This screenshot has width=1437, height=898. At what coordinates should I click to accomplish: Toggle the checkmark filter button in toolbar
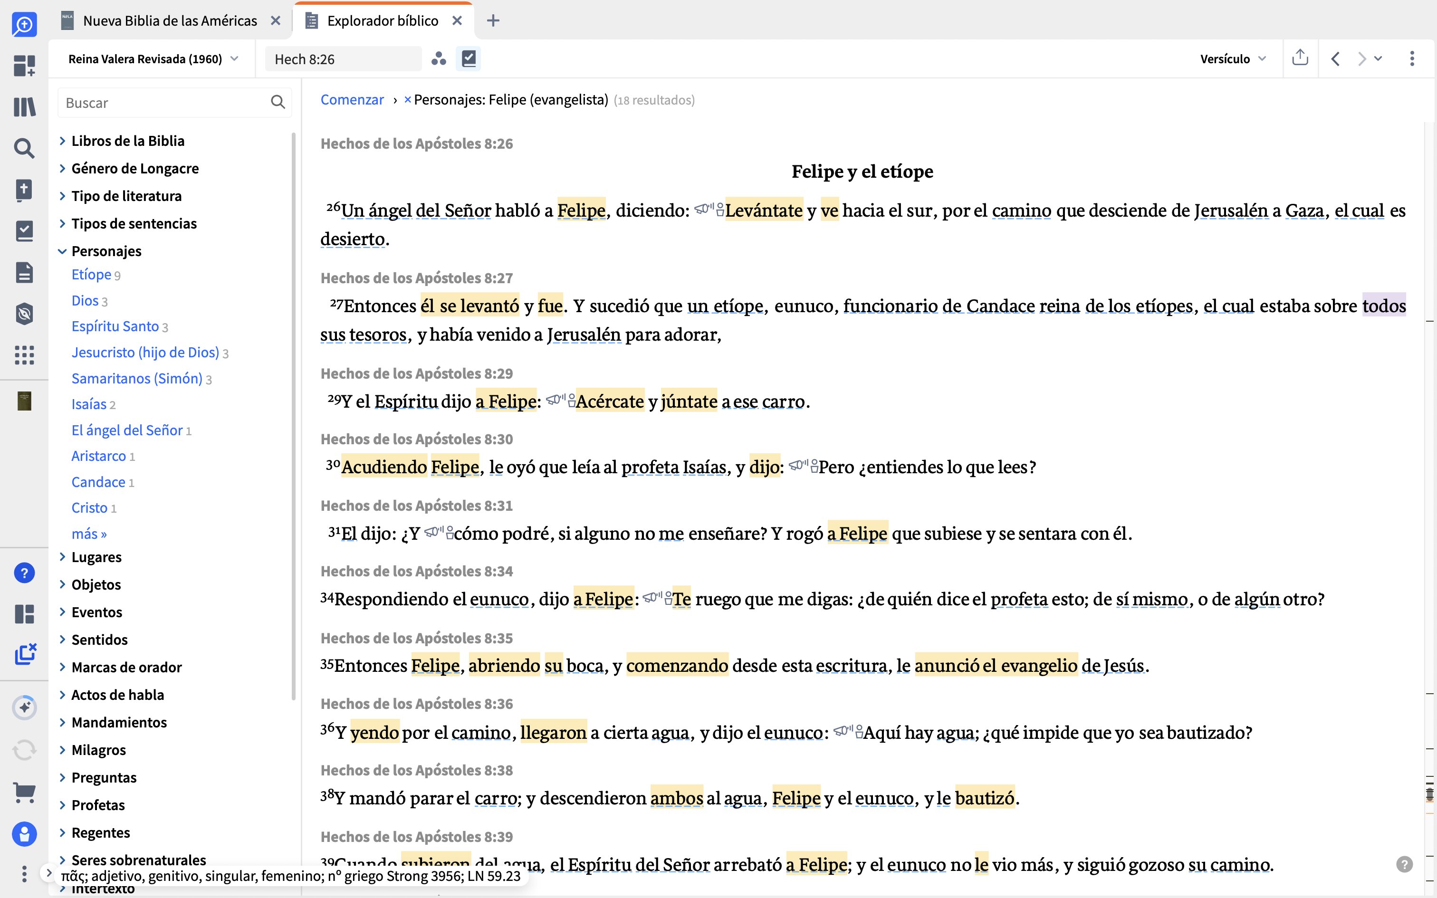tap(469, 59)
